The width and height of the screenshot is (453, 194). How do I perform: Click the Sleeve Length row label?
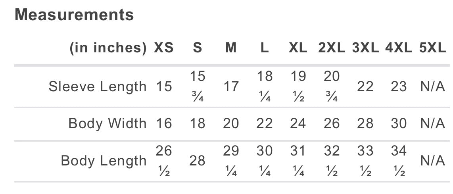pos(98,86)
